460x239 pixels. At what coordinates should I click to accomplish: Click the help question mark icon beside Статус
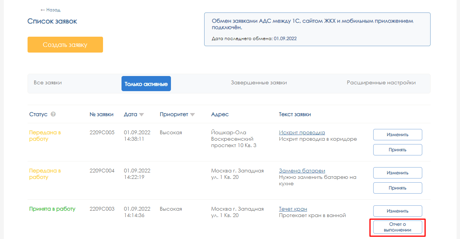pos(53,114)
